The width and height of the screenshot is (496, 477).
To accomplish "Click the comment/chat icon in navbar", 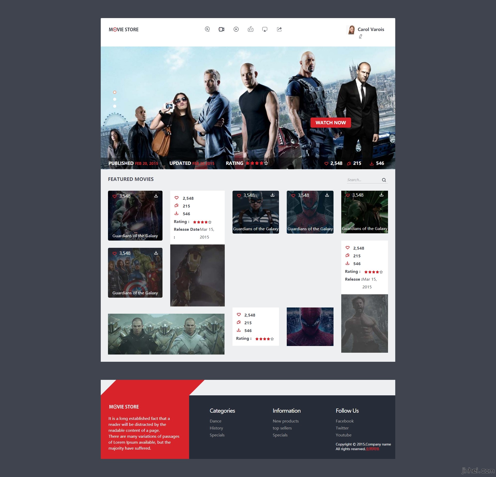I will pyautogui.click(x=207, y=29).
